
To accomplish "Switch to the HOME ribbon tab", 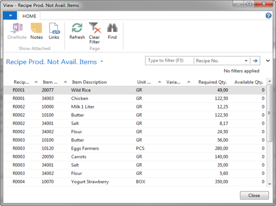I will (x=29, y=16).
